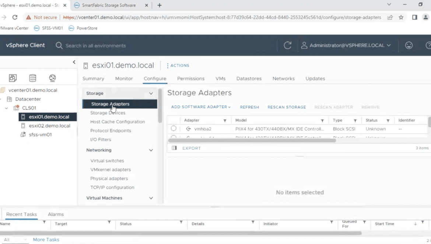431x244 pixels.
Task: Filter the Recent Tasks Initiator column
Action: click(x=332, y=222)
